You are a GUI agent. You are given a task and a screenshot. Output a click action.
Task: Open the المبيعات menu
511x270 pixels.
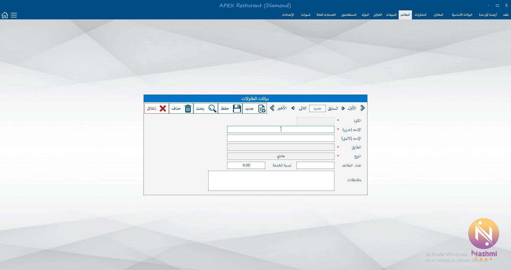pyautogui.click(x=391, y=15)
